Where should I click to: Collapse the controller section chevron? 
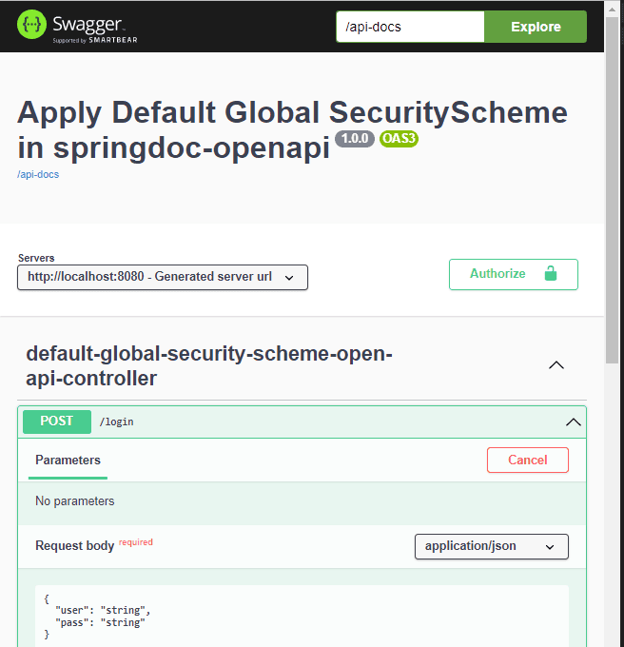pos(556,365)
